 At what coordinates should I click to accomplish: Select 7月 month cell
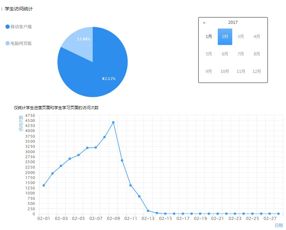click(241, 54)
